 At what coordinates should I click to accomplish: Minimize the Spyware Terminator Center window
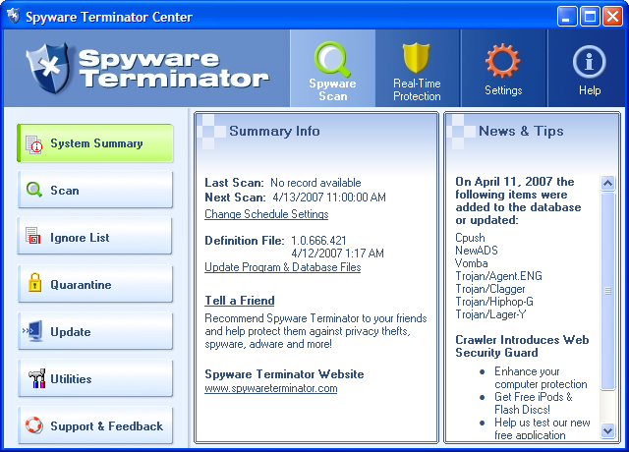567,17
